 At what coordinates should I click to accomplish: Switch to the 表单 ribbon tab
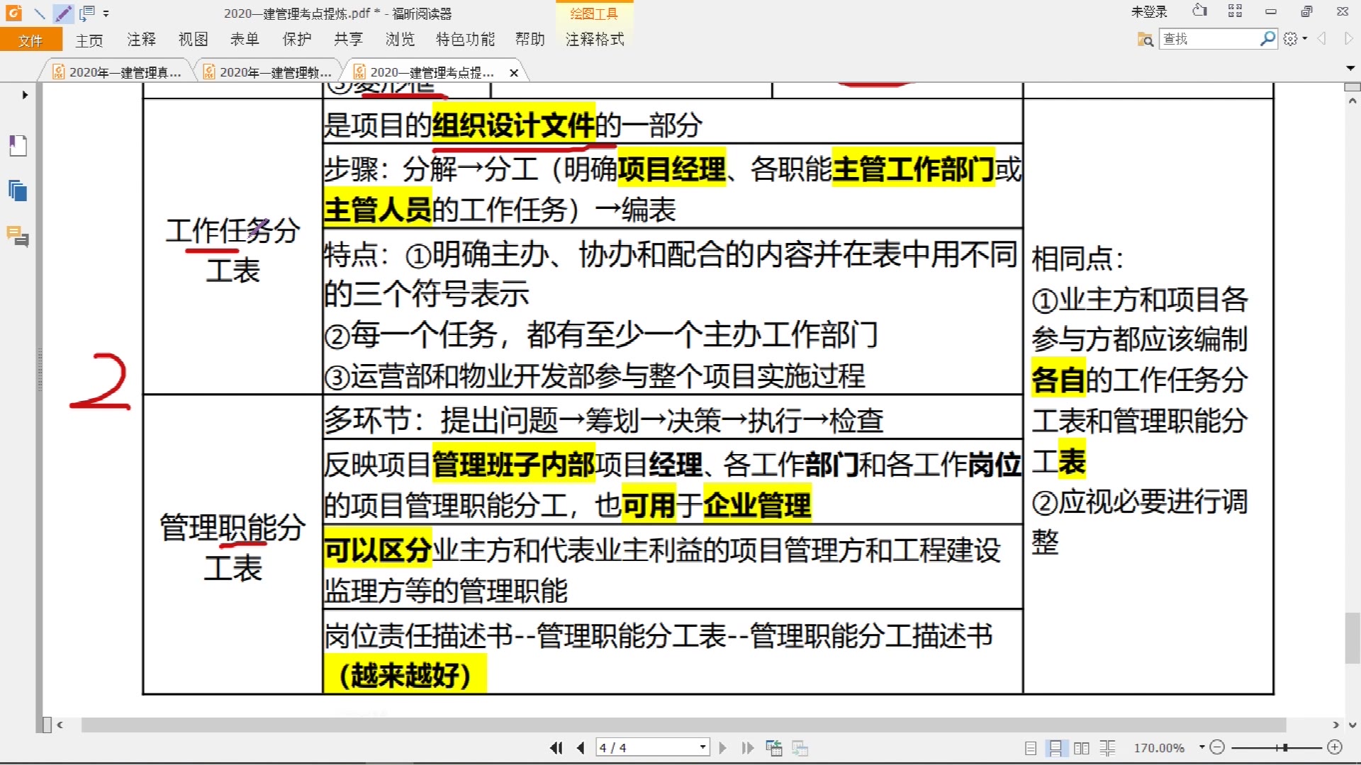245,40
